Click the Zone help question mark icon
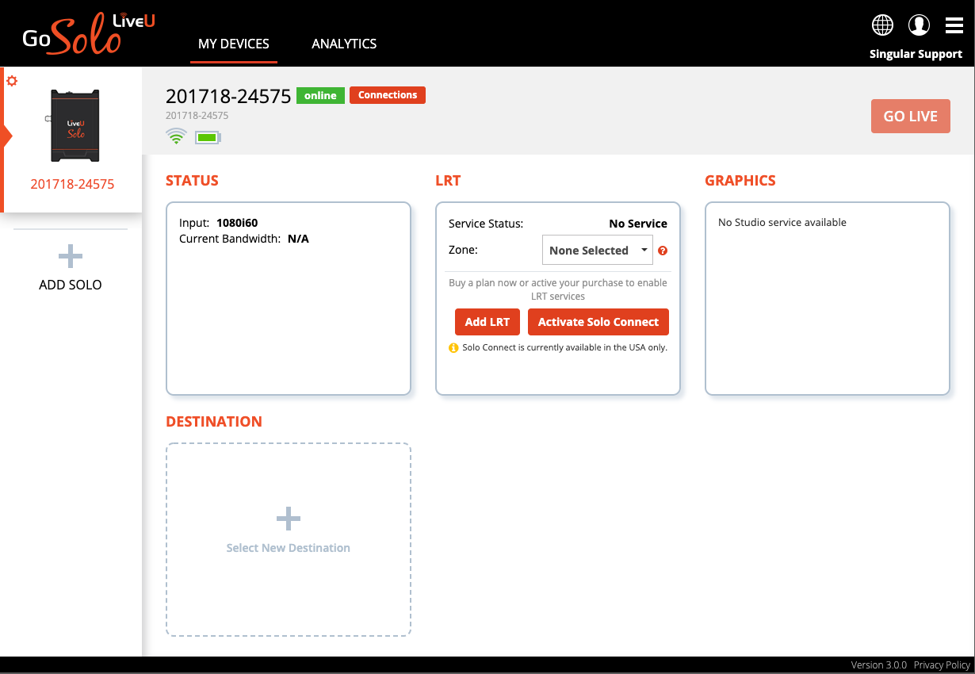 663,251
